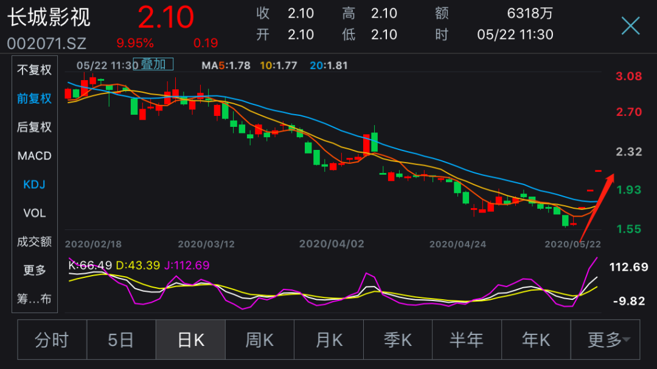Click the 10:1.77 moving average label
Viewport: 657px width, 369px height.
tap(279, 66)
